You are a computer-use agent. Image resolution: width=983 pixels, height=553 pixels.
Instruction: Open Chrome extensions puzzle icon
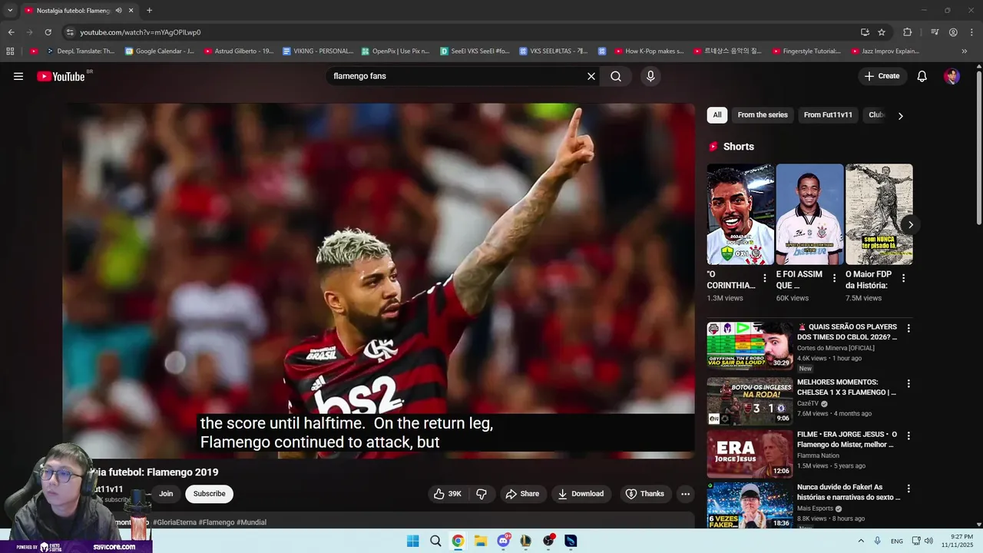click(x=907, y=32)
